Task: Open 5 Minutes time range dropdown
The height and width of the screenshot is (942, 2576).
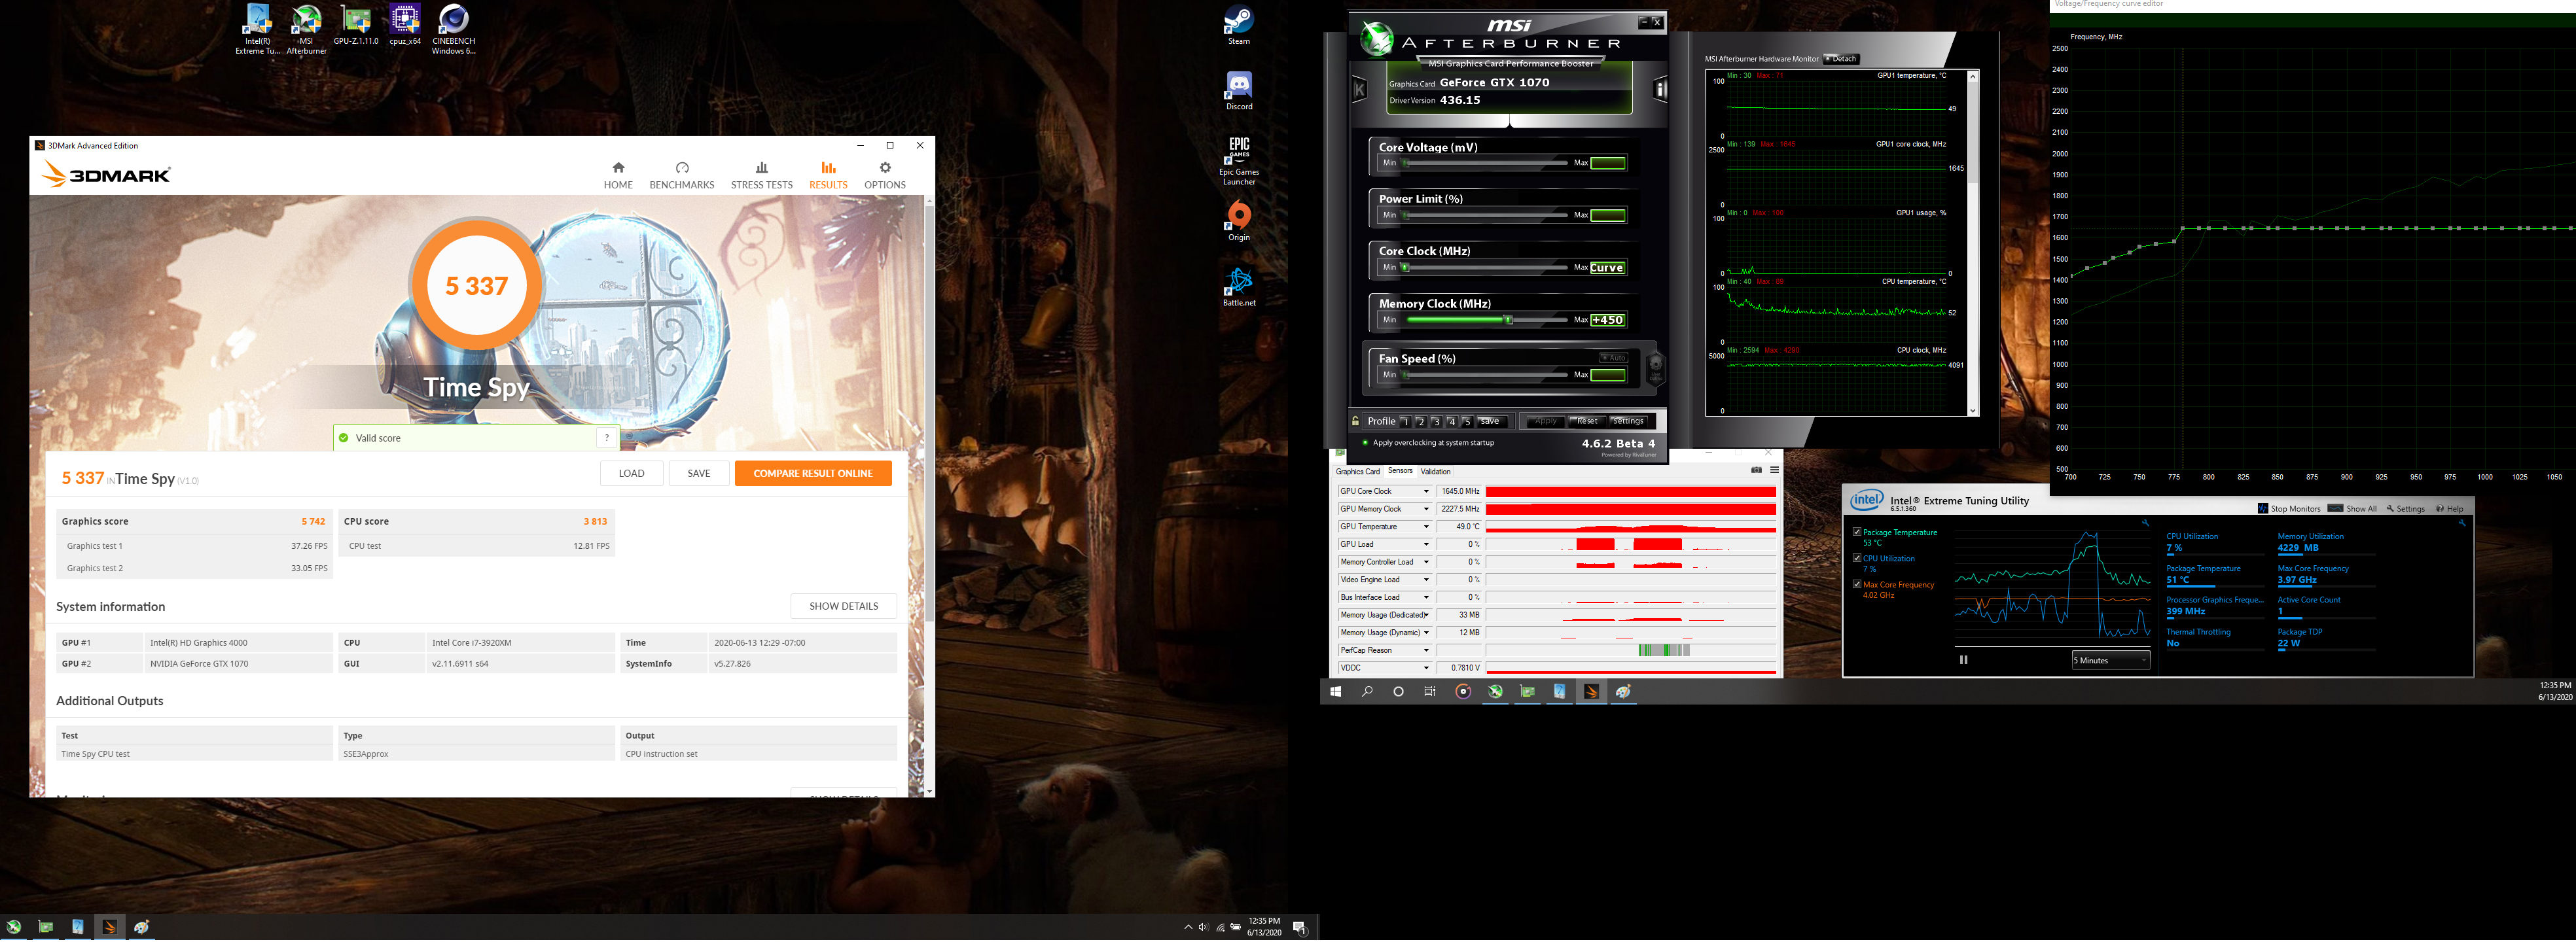Action: 2110,660
